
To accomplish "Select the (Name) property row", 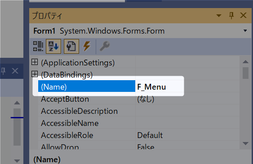I will click(87, 86).
